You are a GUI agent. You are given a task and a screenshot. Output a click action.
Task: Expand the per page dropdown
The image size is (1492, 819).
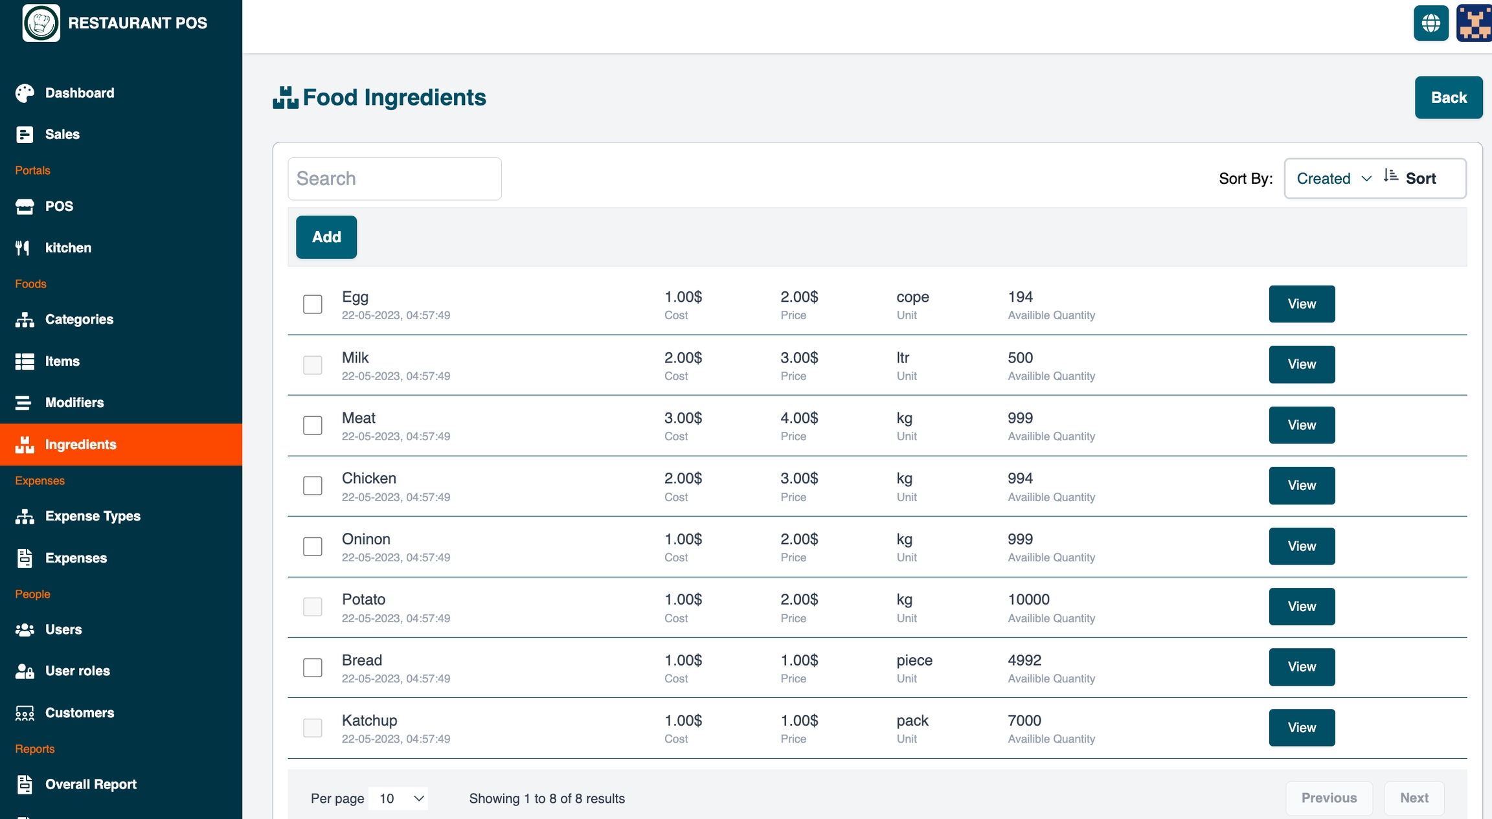click(x=400, y=798)
